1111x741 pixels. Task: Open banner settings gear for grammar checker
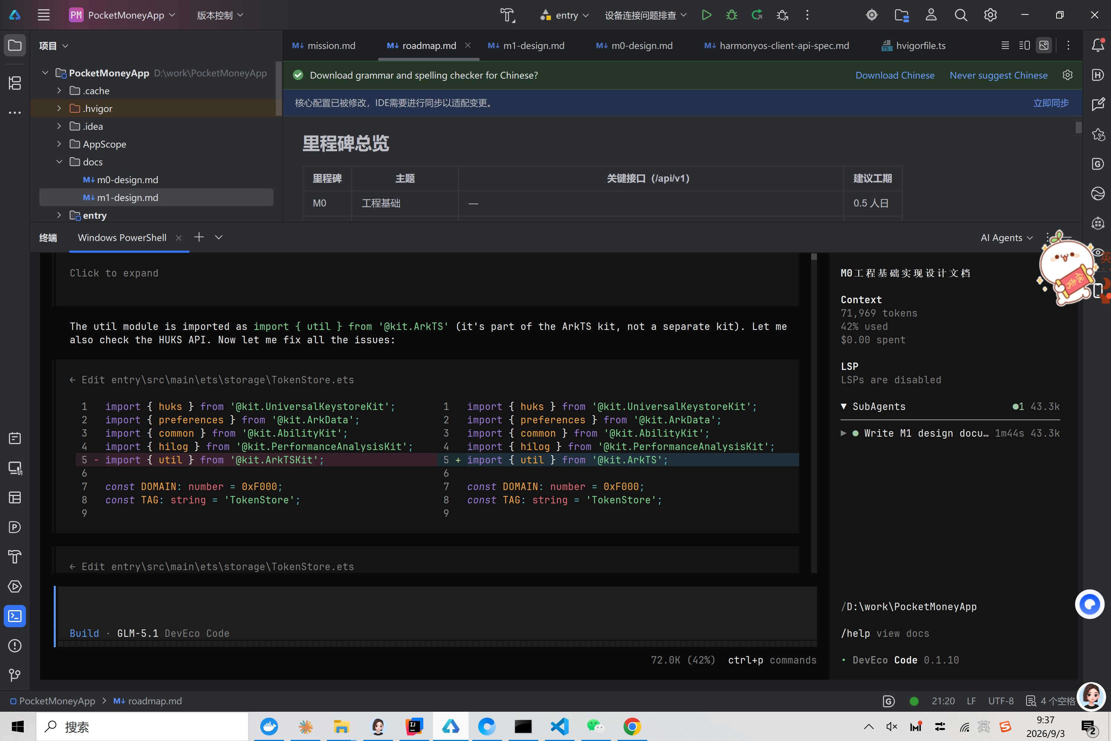click(x=1068, y=75)
